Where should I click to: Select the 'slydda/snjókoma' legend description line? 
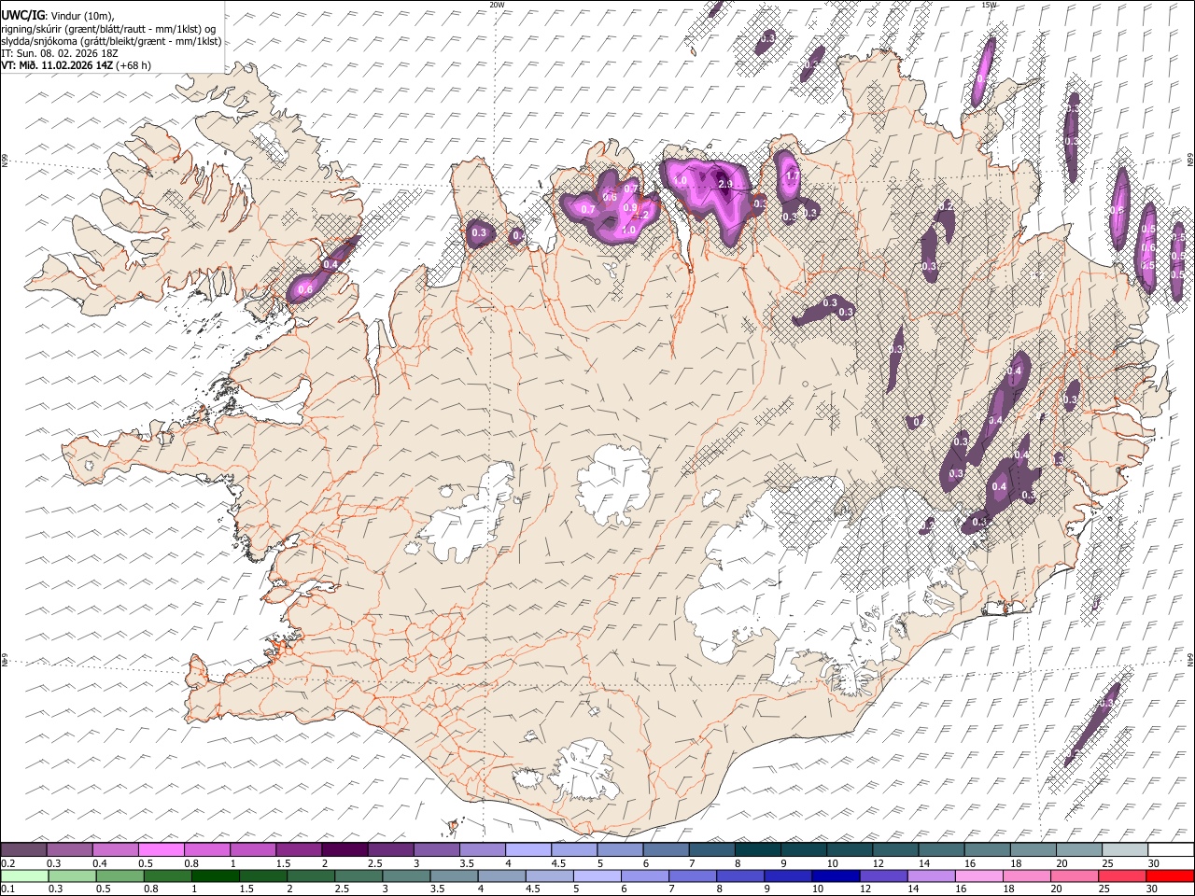[x=111, y=41]
